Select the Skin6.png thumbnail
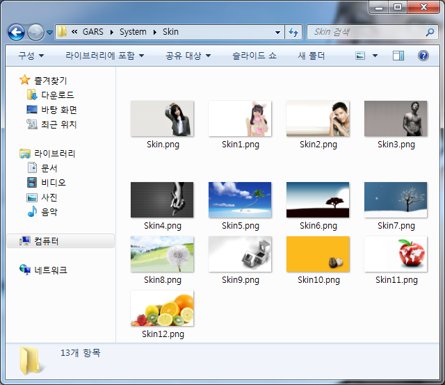 click(318, 200)
